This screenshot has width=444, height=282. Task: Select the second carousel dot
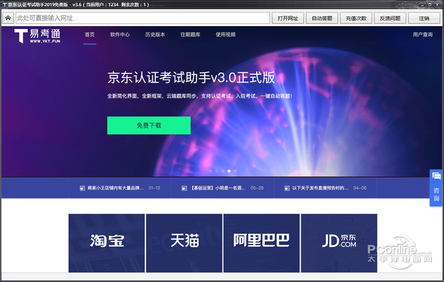[x=217, y=171]
